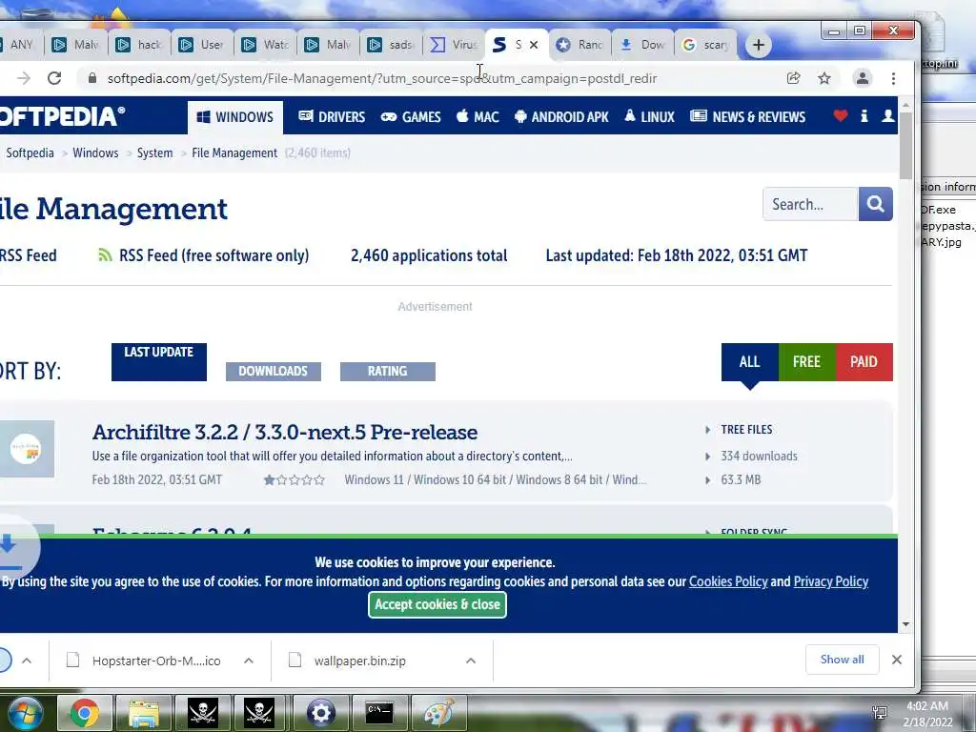Expand options for the first partially visible download

point(27,661)
